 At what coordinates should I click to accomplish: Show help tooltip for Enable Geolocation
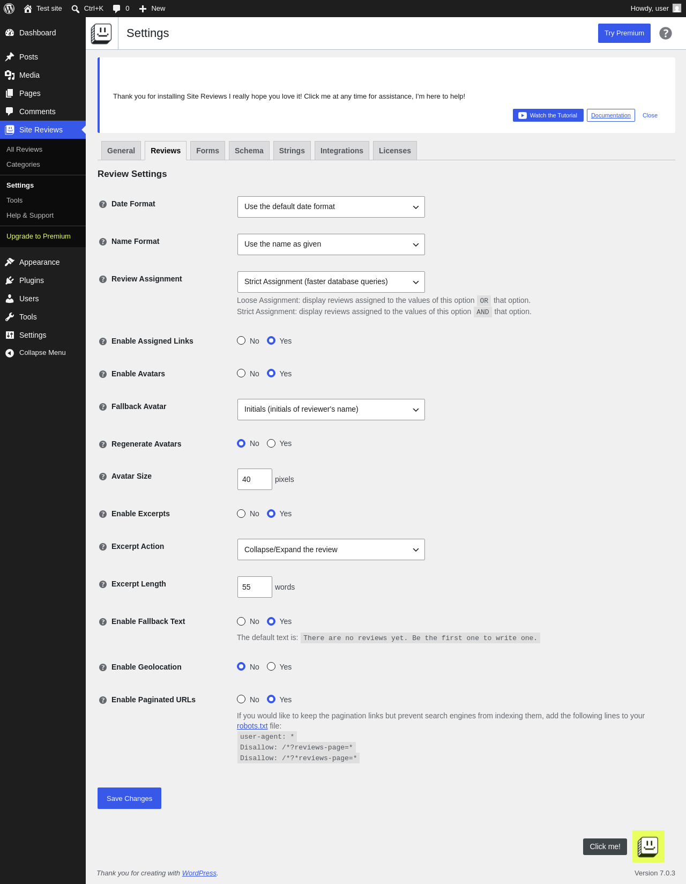103,667
